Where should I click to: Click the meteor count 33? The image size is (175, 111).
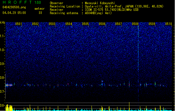click(x=40, y=13)
